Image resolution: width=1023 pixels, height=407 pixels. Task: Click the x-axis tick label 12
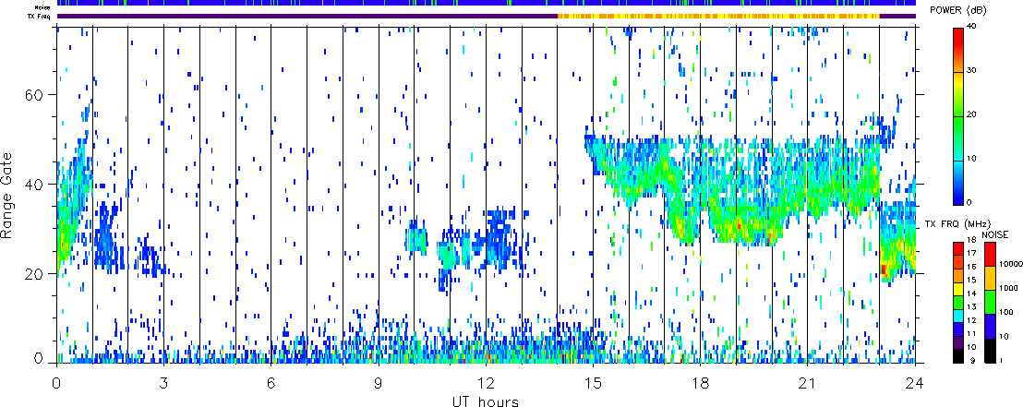pos(486,384)
